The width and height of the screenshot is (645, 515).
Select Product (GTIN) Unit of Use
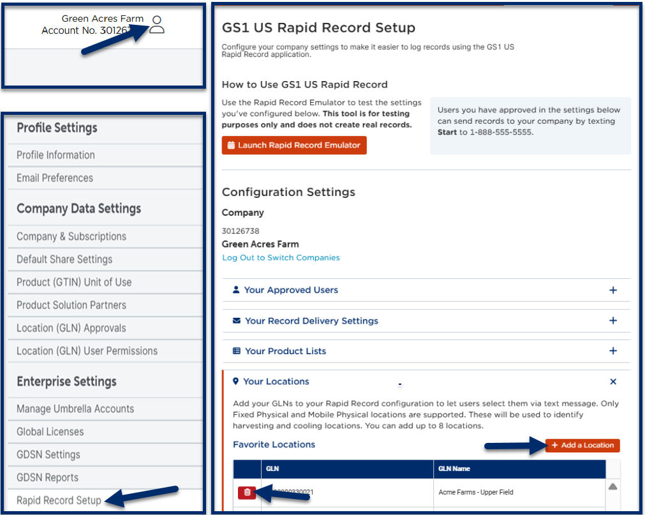coord(74,283)
